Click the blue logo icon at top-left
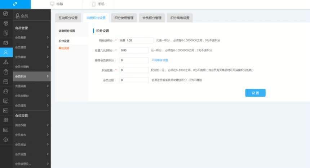The height and width of the screenshot is (168, 310). point(15,4)
